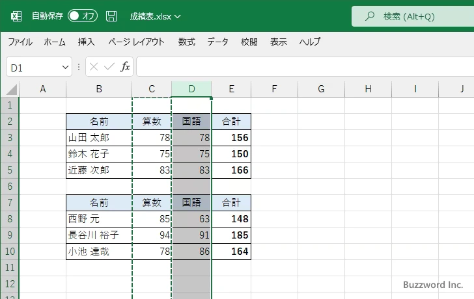The image size is (474, 299).
Task: Click the Cancel (X) formula icon
Action: coord(94,67)
